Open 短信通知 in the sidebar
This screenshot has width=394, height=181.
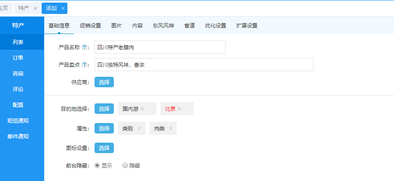pyautogui.click(x=18, y=120)
